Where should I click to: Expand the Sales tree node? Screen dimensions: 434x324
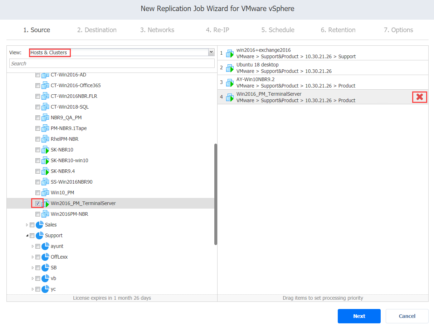(x=27, y=225)
